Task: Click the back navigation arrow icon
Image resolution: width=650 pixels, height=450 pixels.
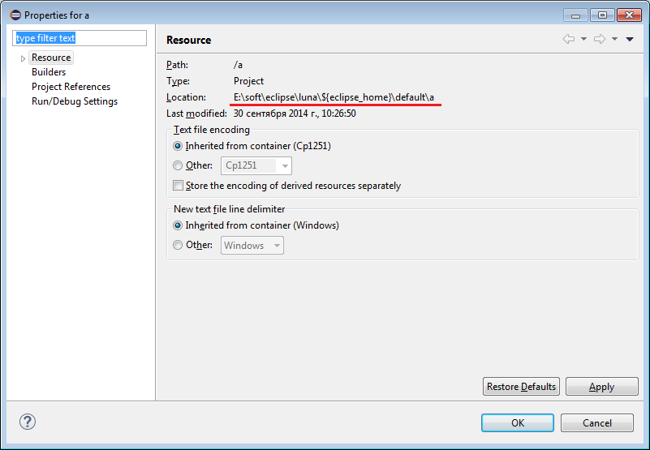Action: tap(568, 39)
